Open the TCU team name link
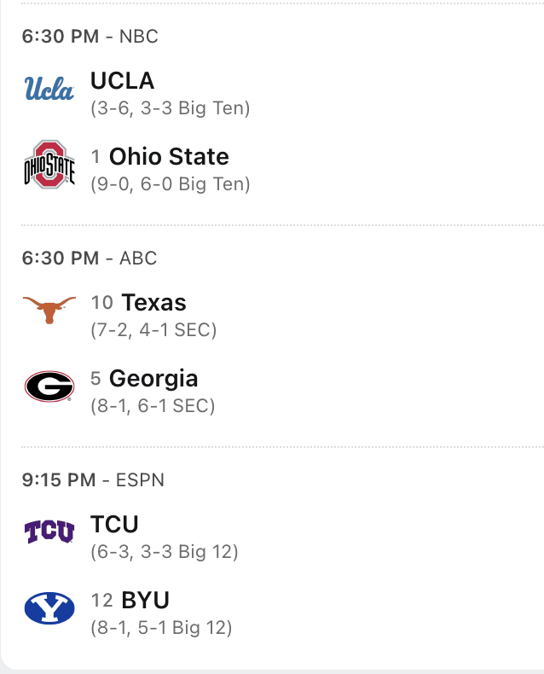This screenshot has height=674, width=544. (114, 524)
